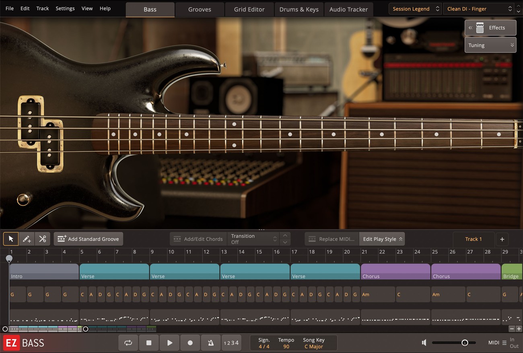
Task: Switch to the Grid Editor tab
Action: tap(249, 10)
